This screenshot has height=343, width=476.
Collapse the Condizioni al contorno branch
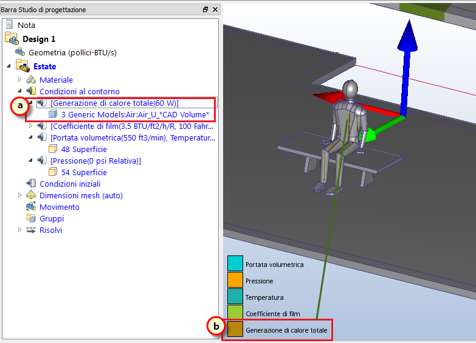[x=19, y=91]
